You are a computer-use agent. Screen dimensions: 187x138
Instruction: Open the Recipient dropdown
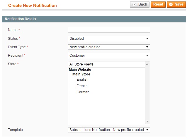click(x=109, y=56)
